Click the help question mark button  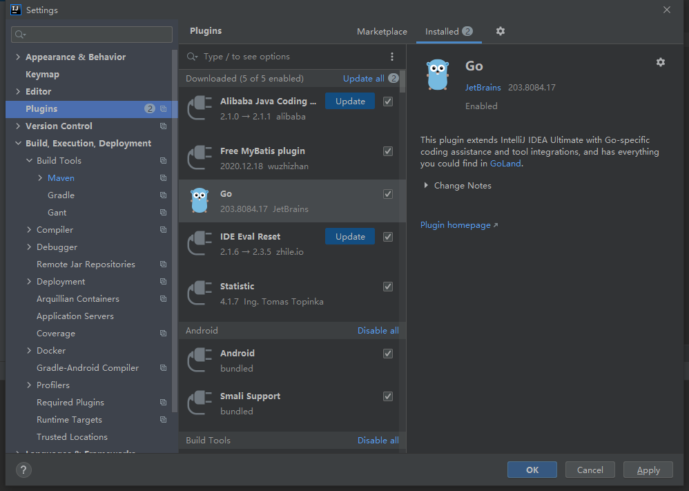(x=23, y=470)
